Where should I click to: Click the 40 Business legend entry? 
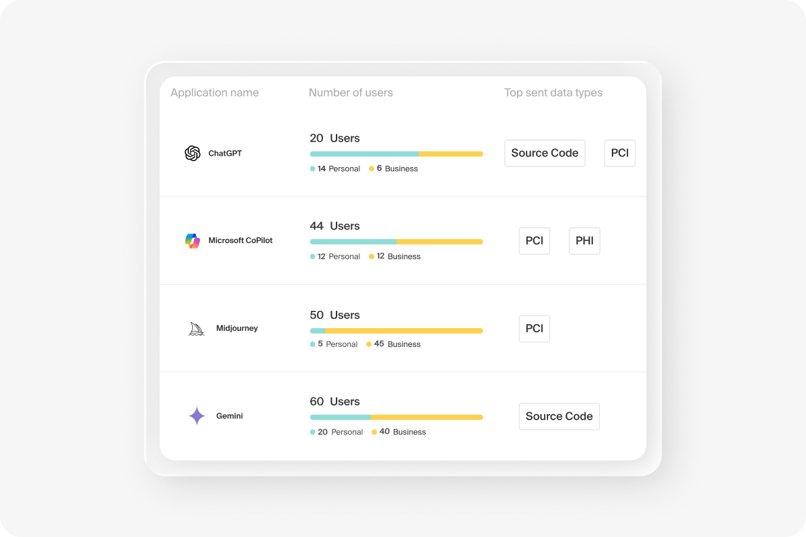tap(399, 432)
